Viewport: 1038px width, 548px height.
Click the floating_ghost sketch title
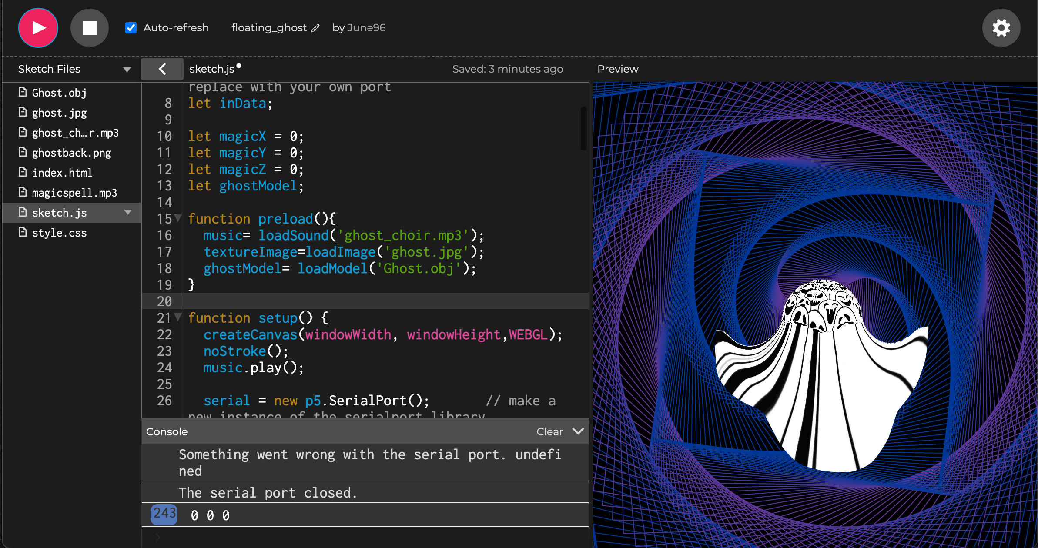pos(269,28)
